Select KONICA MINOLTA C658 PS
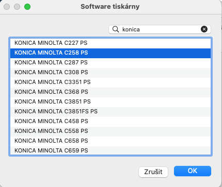The width and height of the screenshot is (222, 187). 110,141
